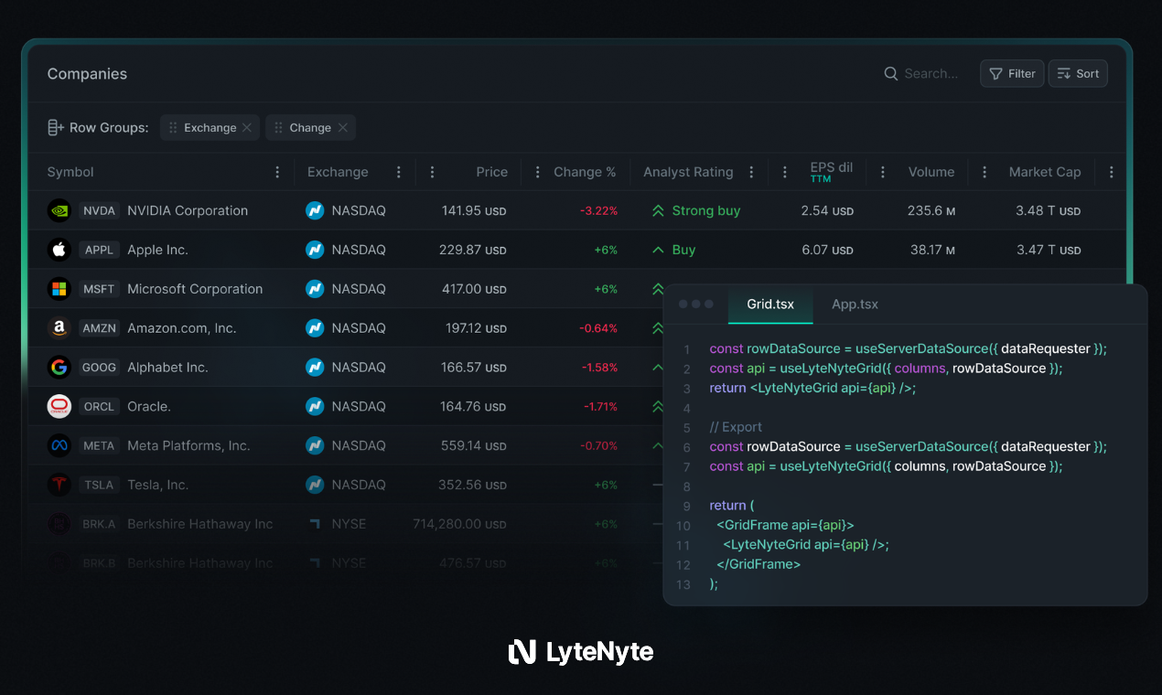
Task: Click the Google logo icon
Action: tap(59, 368)
